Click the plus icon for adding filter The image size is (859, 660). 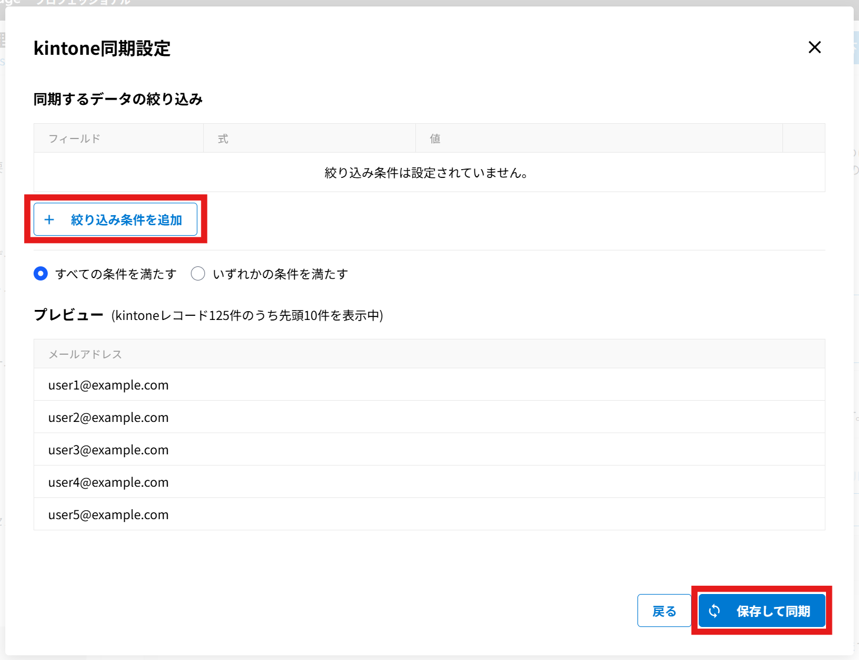(49, 220)
